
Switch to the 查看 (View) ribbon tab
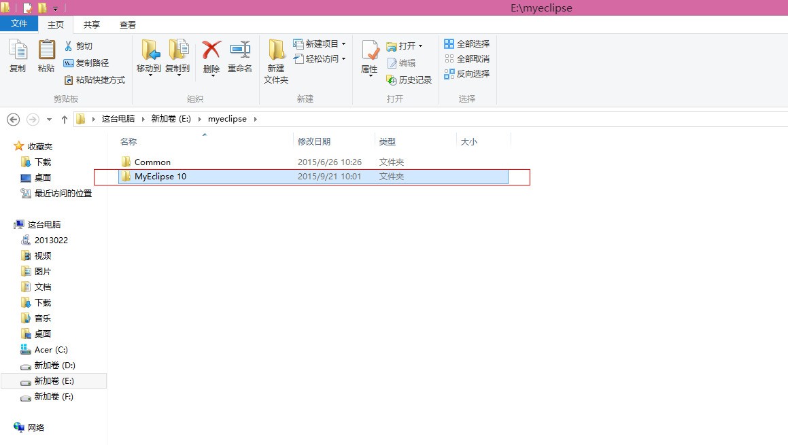127,24
